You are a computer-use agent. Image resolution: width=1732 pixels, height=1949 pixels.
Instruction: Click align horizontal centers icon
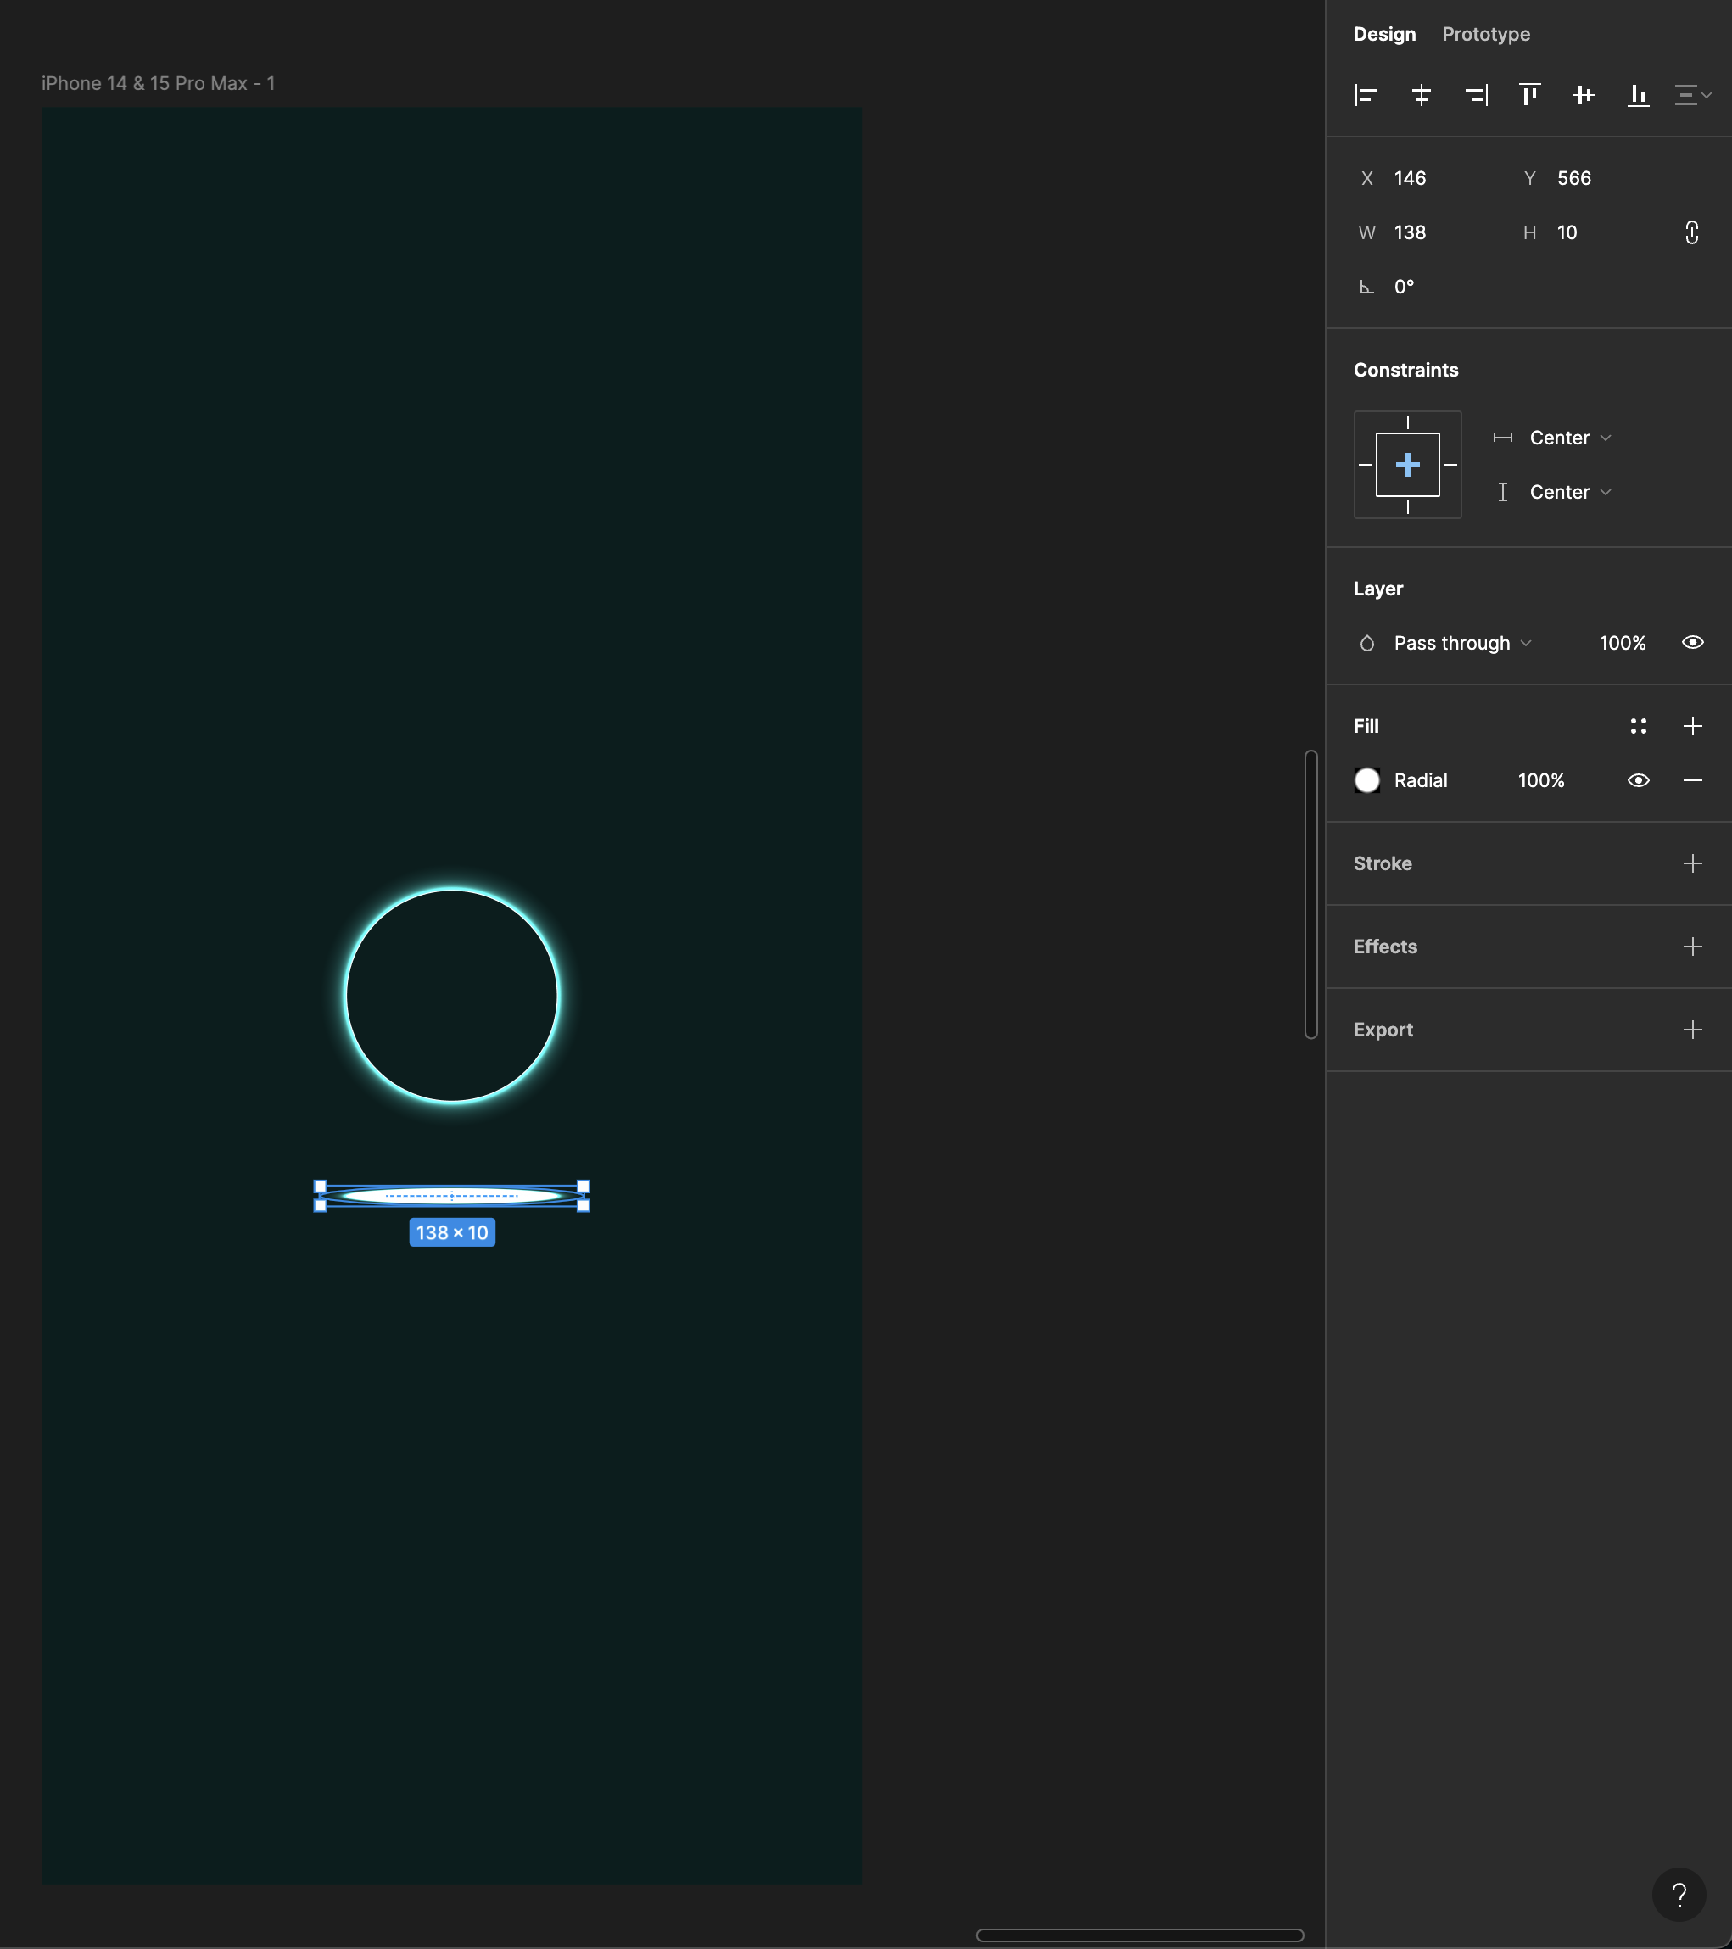[1421, 95]
